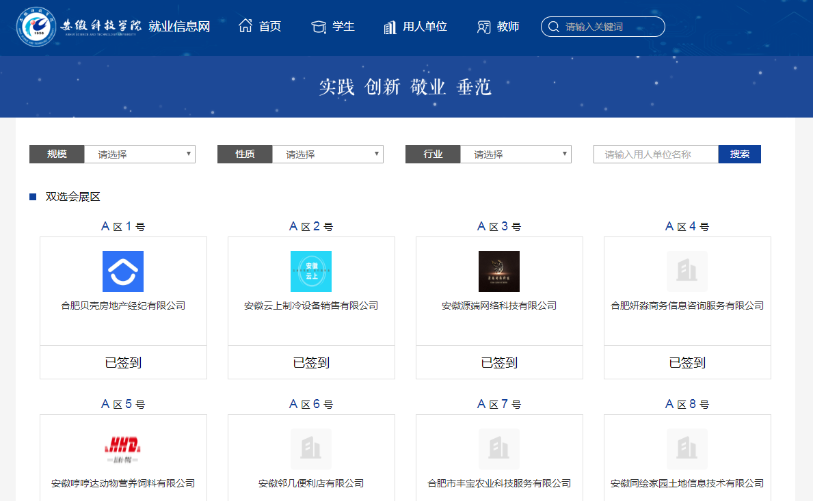Click placeholder logo of 合肥市丰宝农业科技
The height and width of the screenshot is (501, 813).
[498, 449]
